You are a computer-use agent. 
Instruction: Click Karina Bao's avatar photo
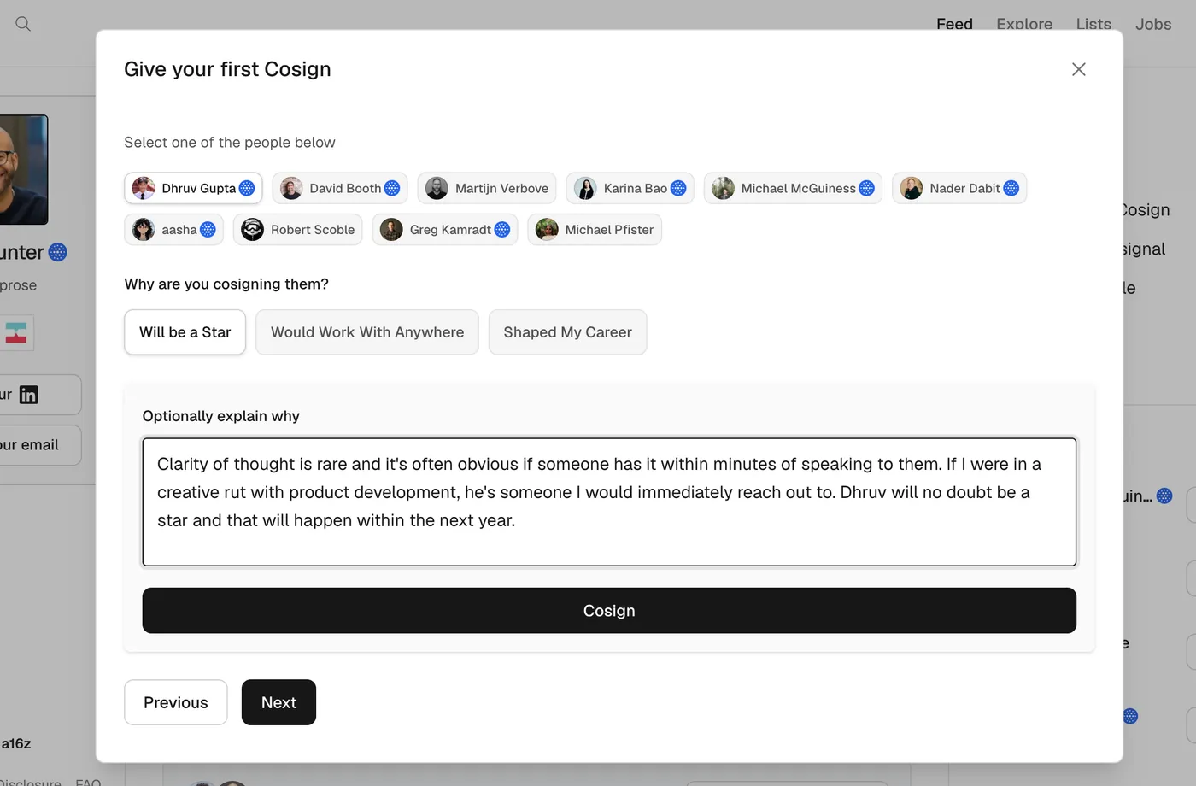[585, 188]
